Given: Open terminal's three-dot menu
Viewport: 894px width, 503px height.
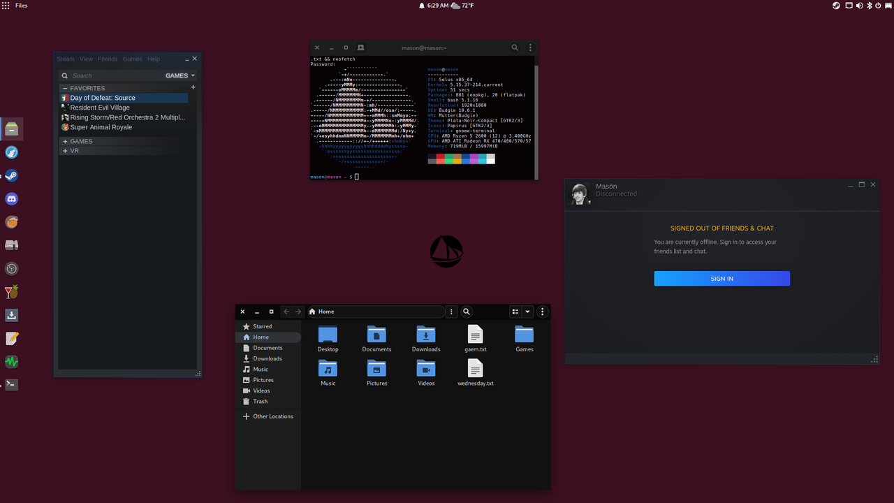Looking at the screenshot, I should click(530, 48).
